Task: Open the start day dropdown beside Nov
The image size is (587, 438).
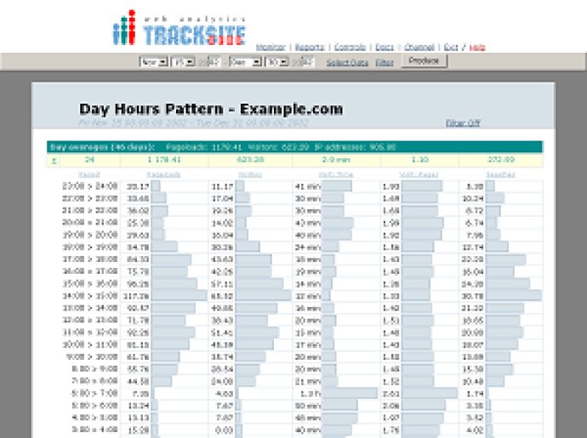Action: (183, 62)
